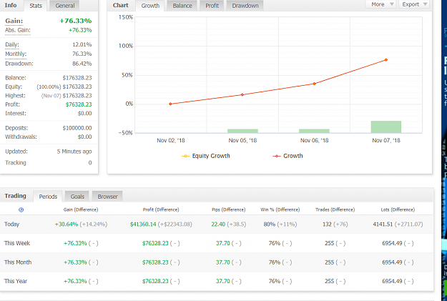Screen dimensions: 447x301
Task: Click Today's win rate 80%
Action: pos(270,224)
